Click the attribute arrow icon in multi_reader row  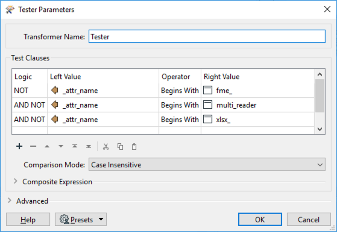click(x=55, y=105)
